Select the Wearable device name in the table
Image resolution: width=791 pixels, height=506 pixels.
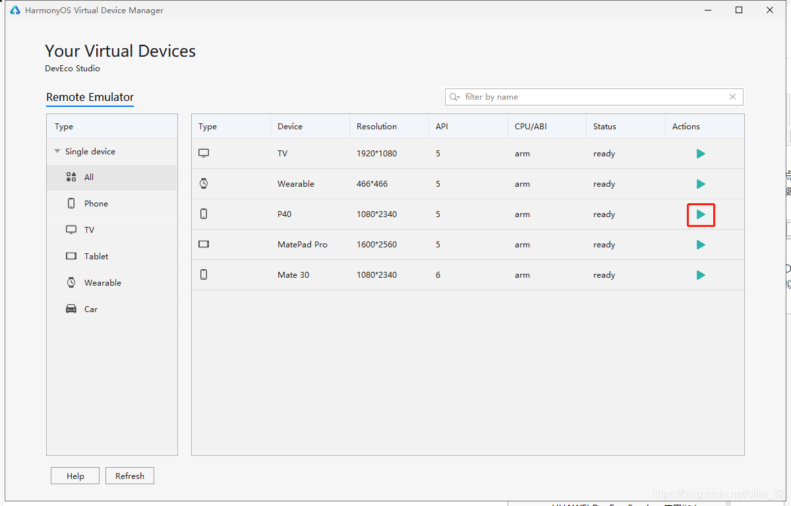pos(296,184)
